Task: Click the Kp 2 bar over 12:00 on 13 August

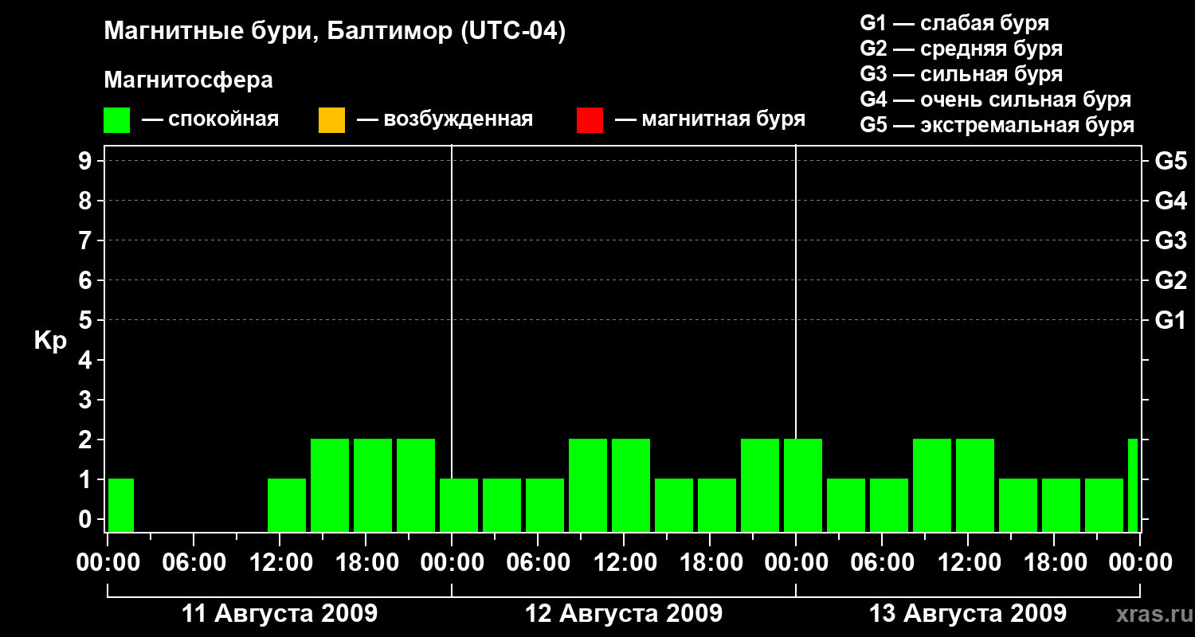Action: [x=975, y=485]
